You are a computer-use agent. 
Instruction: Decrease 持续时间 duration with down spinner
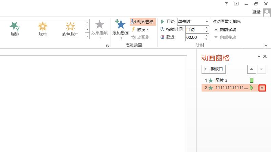pyautogui.click(x=206, y=31)
